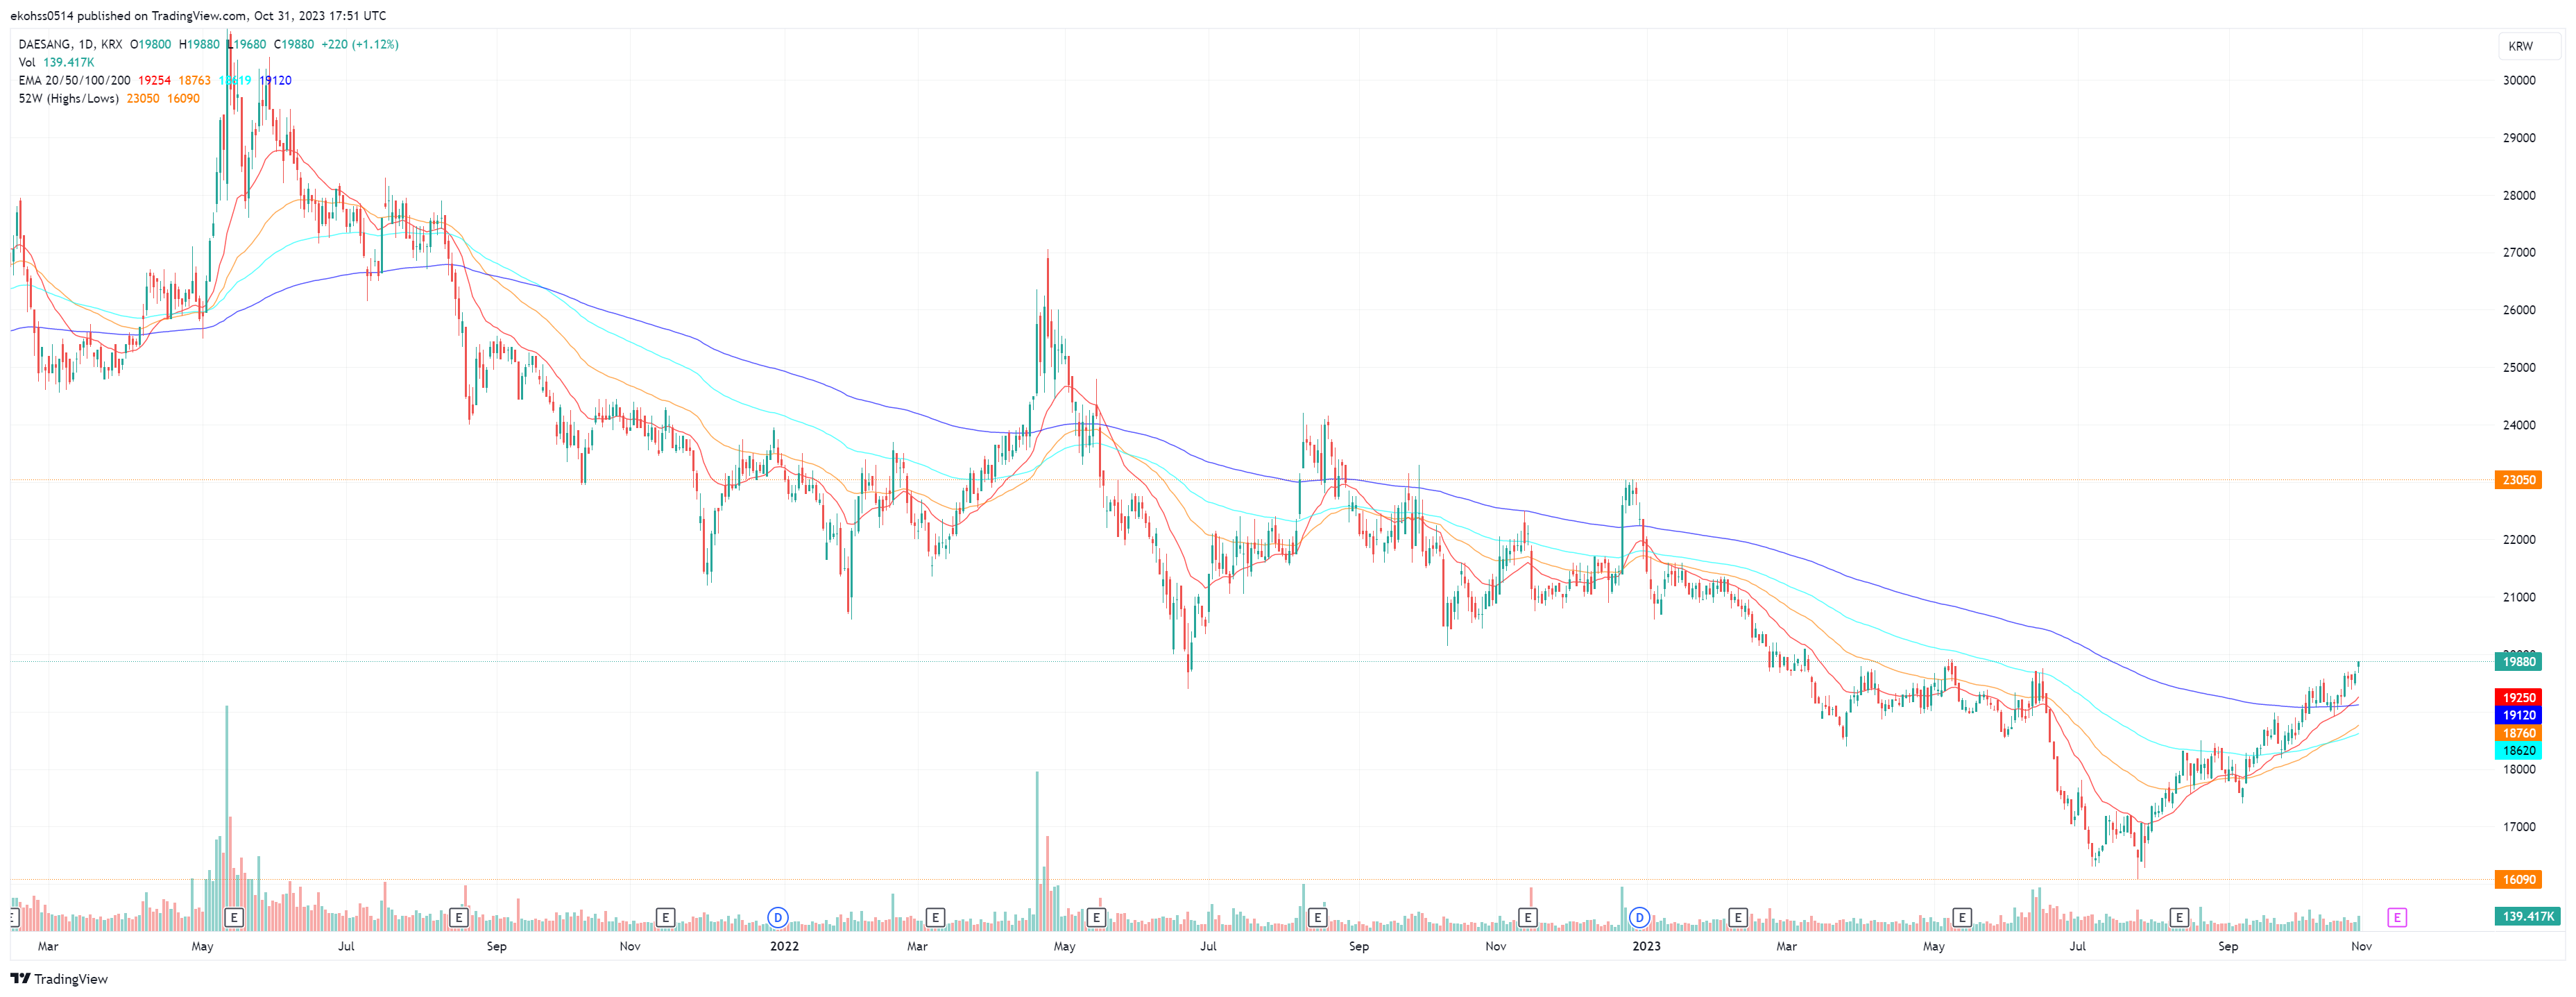2576x997 pixels.
Task: Open the earnings marker near May 2022
Action: click(1096, 917)
